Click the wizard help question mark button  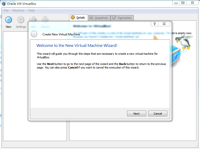tap(155, 24)
